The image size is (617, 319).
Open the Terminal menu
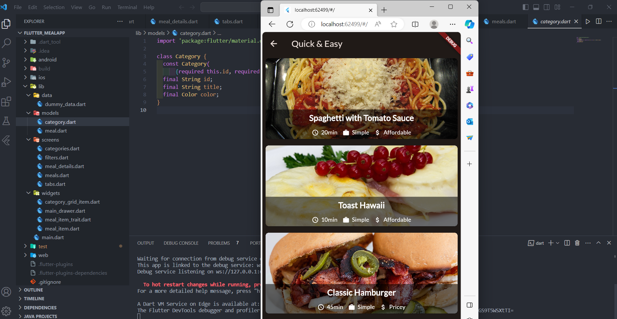(127, 7)
